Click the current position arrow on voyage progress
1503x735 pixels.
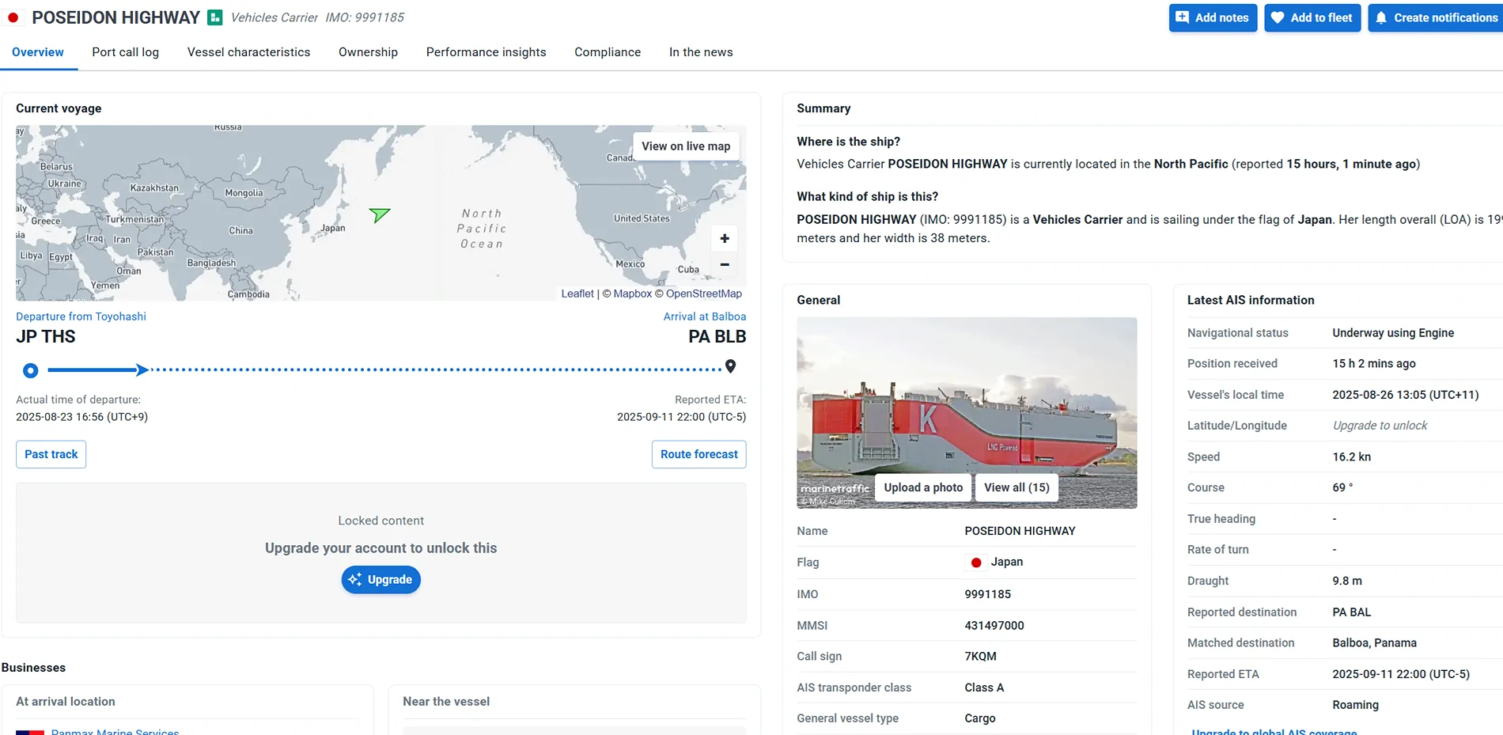pyautogui.click(x=141, y=369)
